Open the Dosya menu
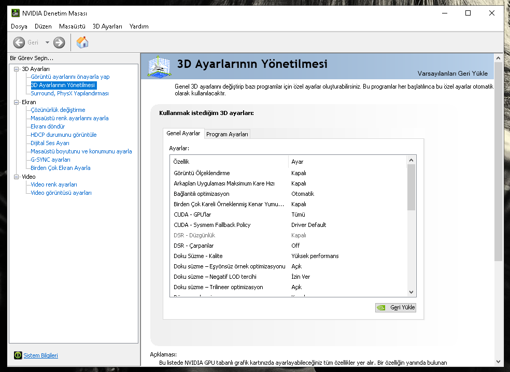 click(19, 26)
